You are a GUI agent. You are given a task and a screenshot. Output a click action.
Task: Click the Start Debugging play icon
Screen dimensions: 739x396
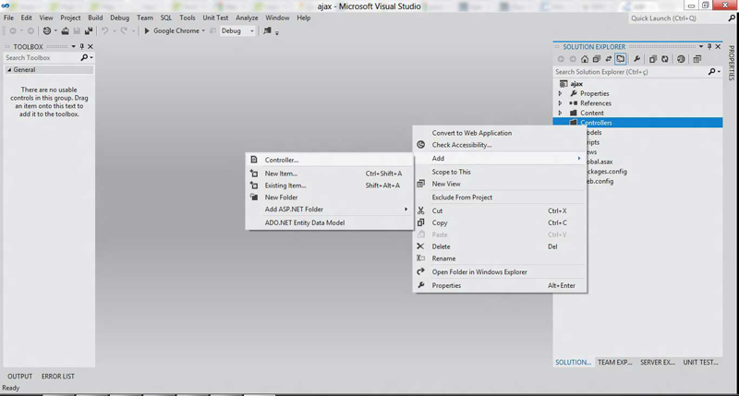click(x=147, y=31)
